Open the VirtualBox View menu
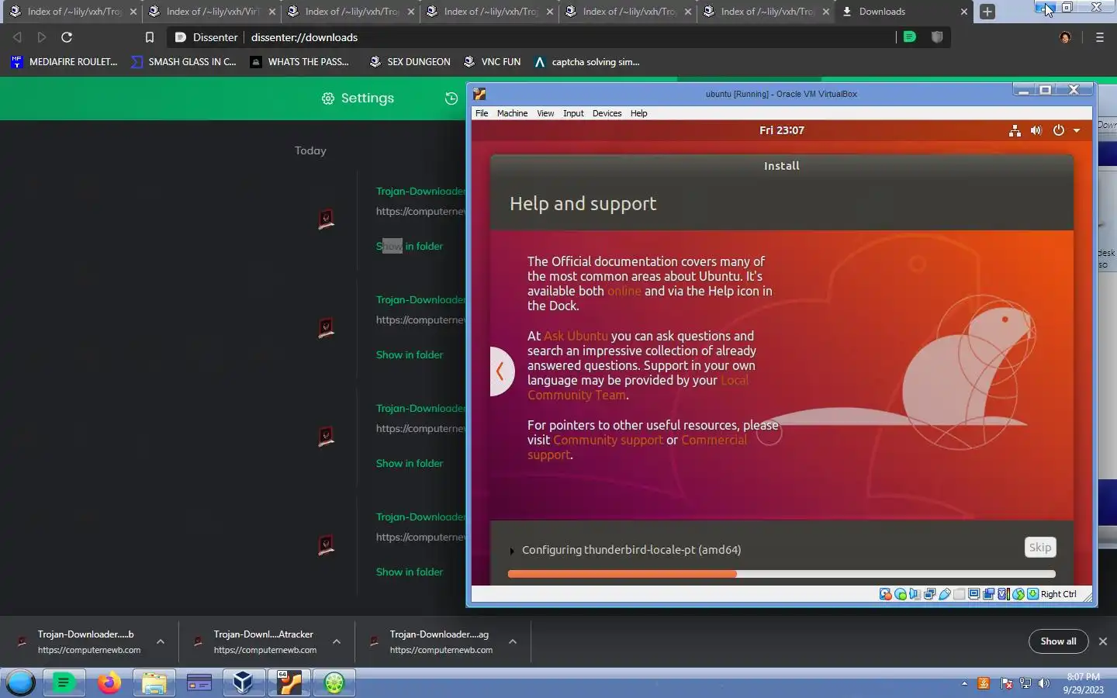This screenshot has height=698, width=1117. (x=545, y=113)
